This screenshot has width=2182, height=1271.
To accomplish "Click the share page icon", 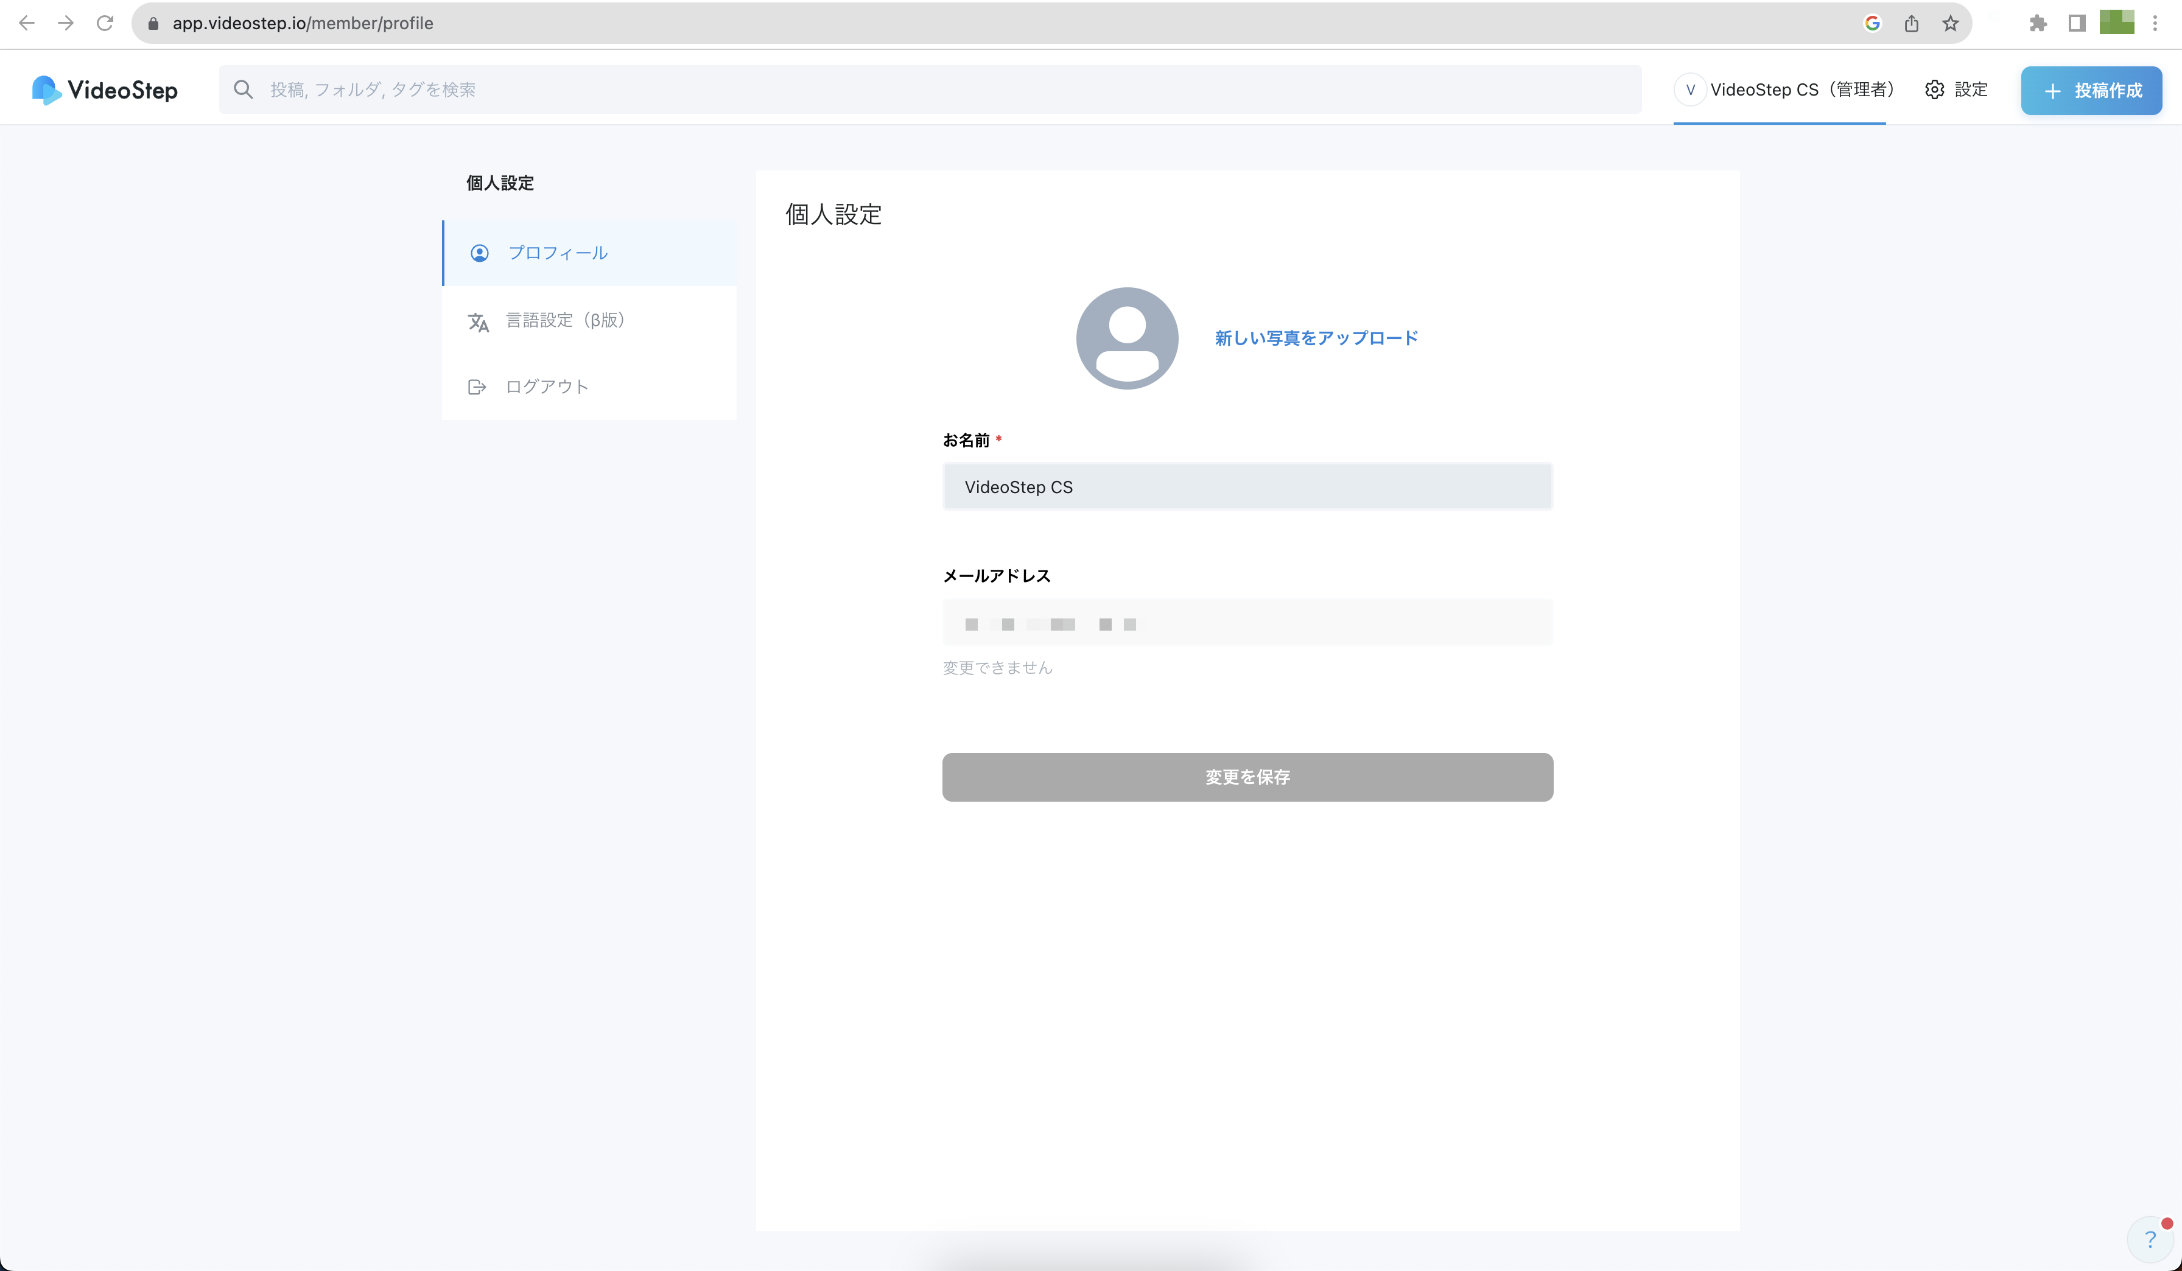I will pyautogui.click(x=1911, y=23).
